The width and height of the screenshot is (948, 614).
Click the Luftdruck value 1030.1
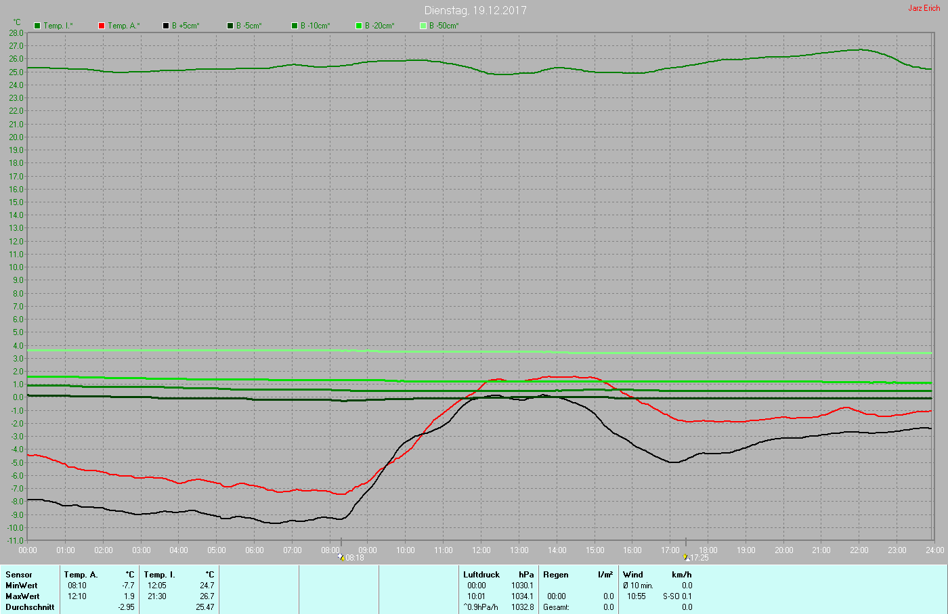click(x=523, y=586)
